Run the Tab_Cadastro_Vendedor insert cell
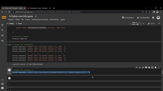Image resolution: width=163 pixels, height=91 pixels. pyautogui.click(x=9, y=70)
